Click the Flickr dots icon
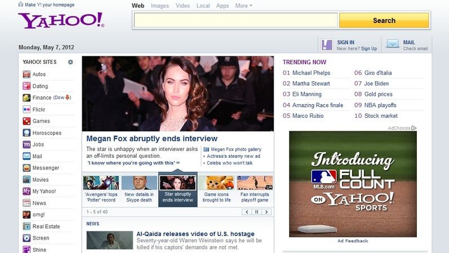 click(x=26, y=109)
